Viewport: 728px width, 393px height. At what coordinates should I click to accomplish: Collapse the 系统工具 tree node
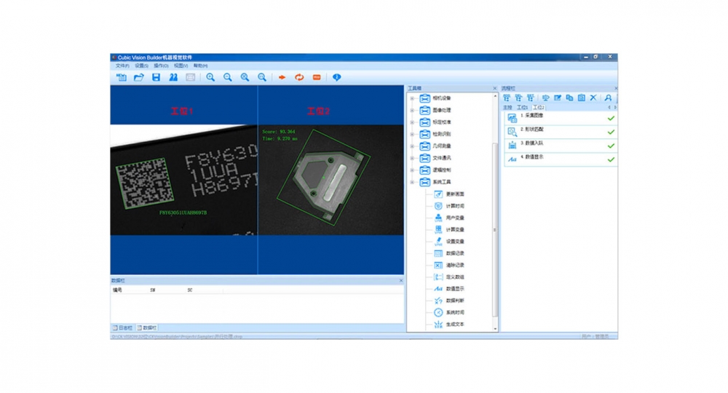click(412, 182)
